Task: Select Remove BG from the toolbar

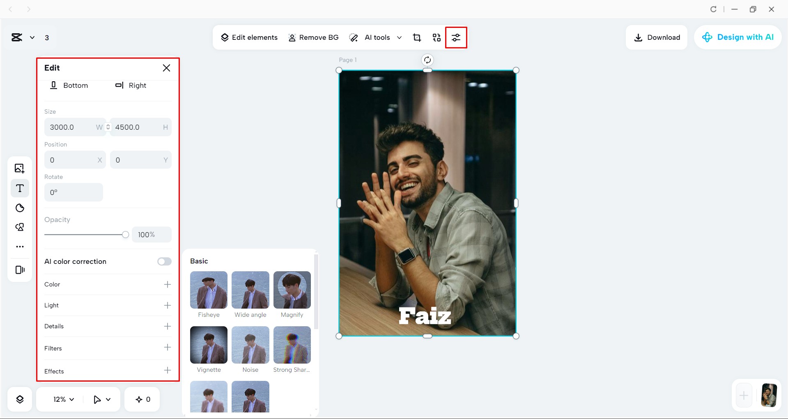Action: click(313, 37)
